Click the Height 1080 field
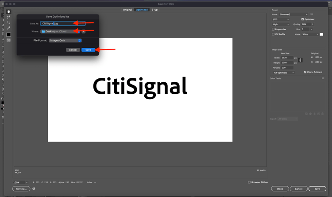The image size is (332, 197). (x=287, y=63)
